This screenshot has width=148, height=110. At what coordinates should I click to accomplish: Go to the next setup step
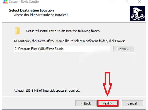[x=108, y=103]
